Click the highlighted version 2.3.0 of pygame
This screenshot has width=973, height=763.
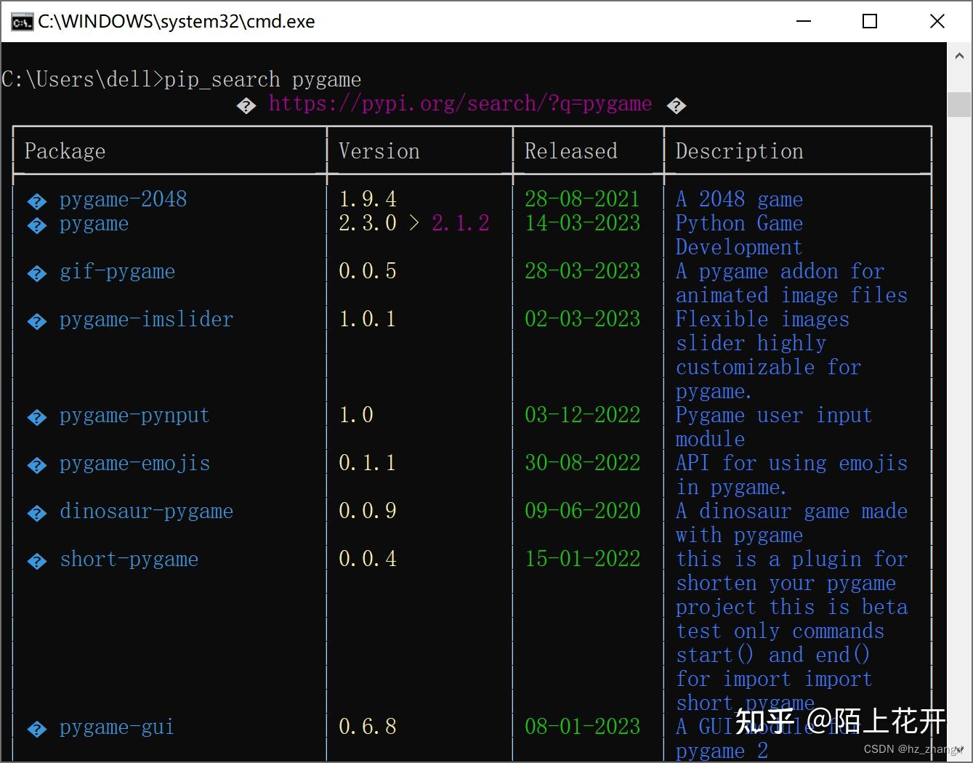368,224
